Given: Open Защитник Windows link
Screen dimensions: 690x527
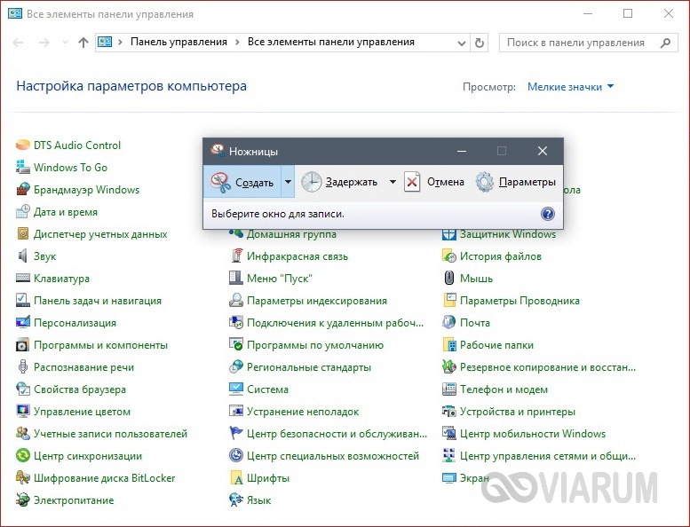Looking at the screenshot, I should (508, 234).
